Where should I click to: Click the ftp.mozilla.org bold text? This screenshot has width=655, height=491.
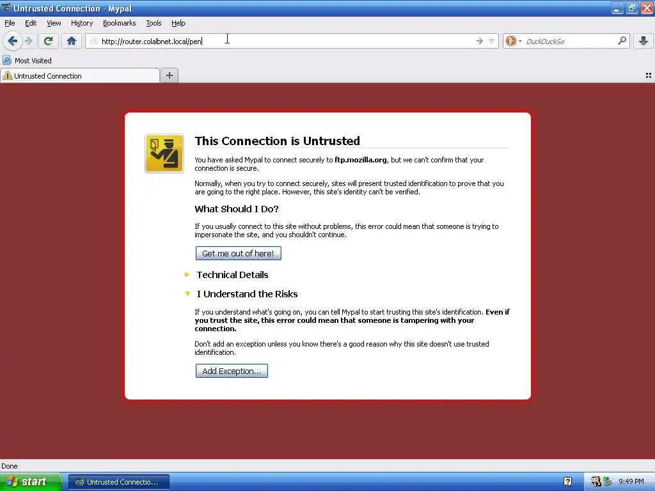click(x=361, y=159)
